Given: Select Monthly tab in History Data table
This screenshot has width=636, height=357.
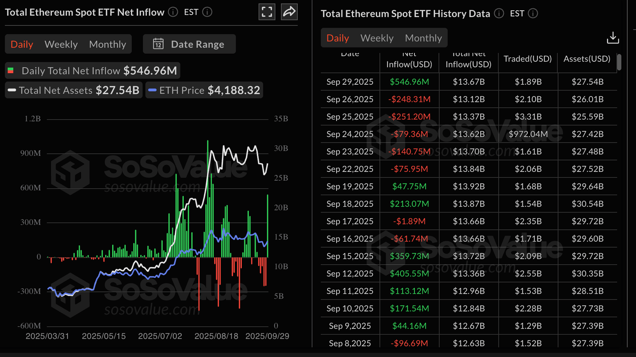Looking at the screenshot, I should coord(423,38).
